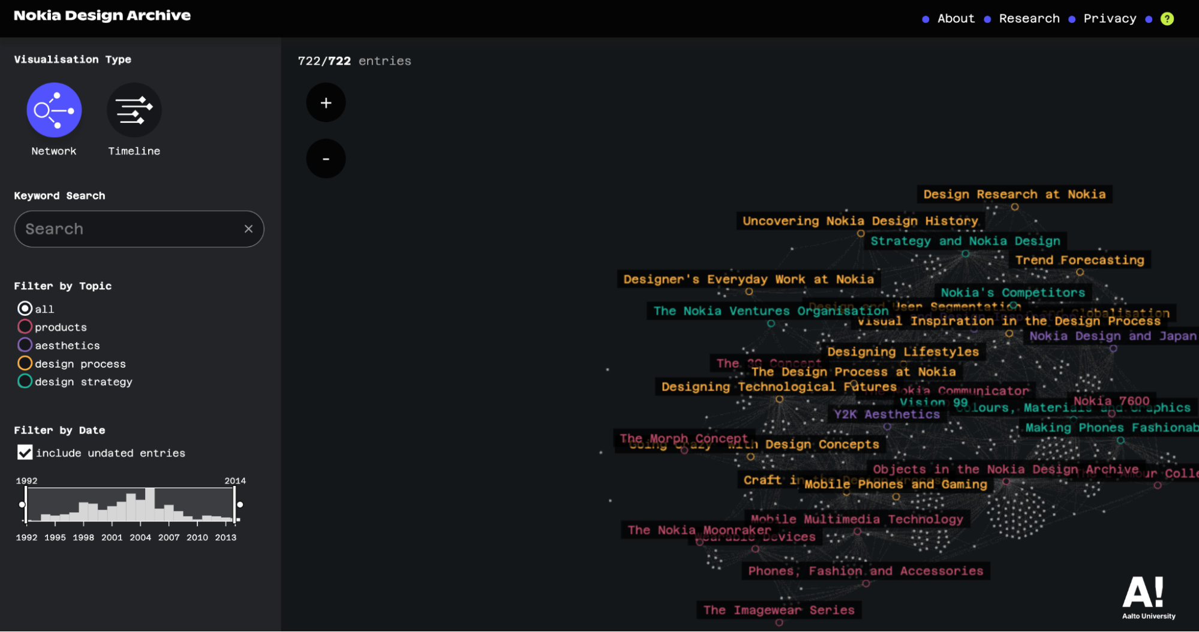1199x632 pixels.
Task: Click the Aalto University logo
Action: coord(1148,598)
